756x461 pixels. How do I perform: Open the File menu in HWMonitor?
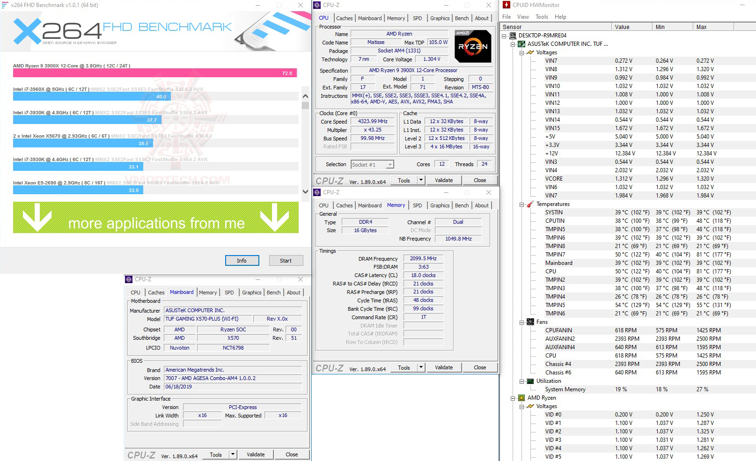[x=506, y=17]
